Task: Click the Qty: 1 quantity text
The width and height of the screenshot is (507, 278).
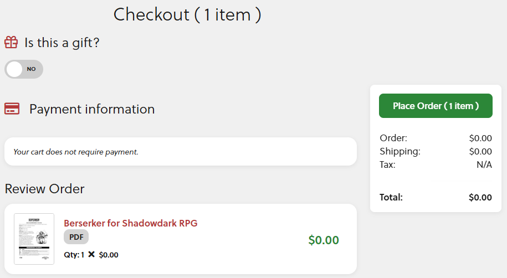Action: (x=74, y=255)
